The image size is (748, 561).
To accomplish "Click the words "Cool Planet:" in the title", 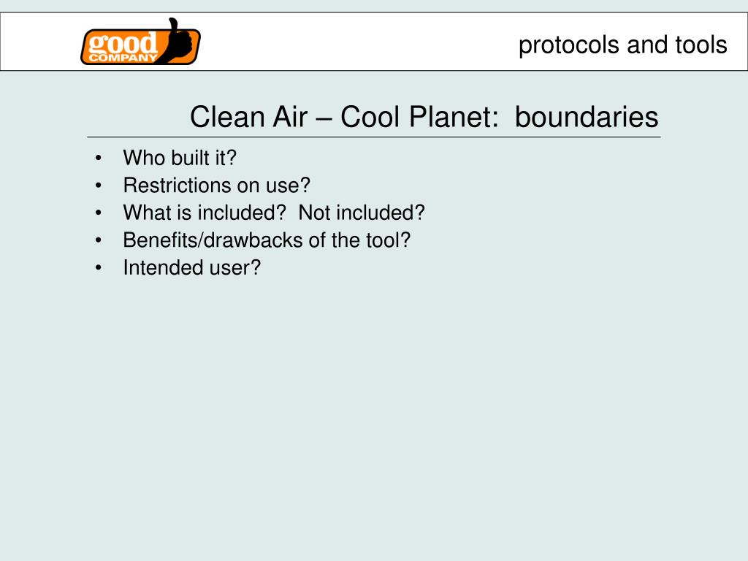I will (x=419, y=117).
